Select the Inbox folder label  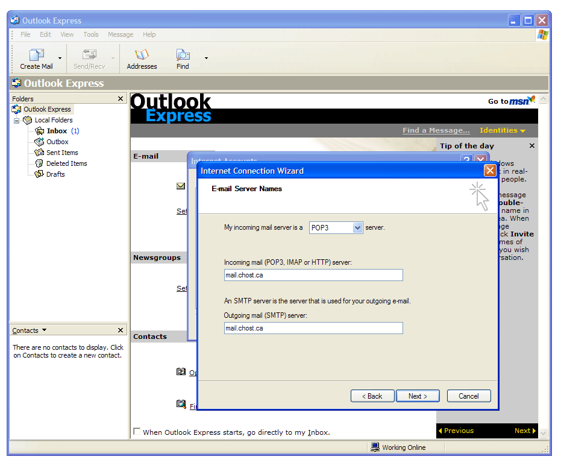point(57,131)
